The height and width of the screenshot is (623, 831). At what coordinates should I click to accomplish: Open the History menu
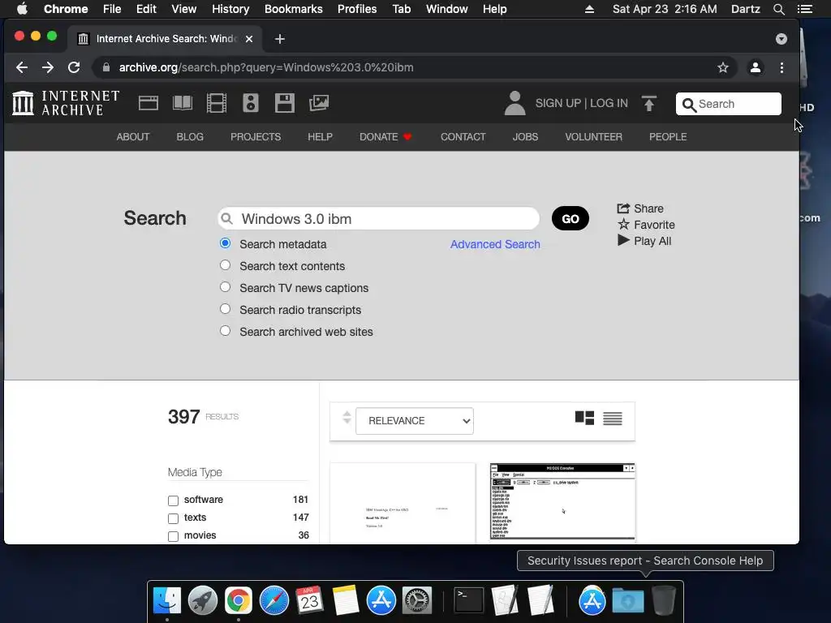point(230,9)
